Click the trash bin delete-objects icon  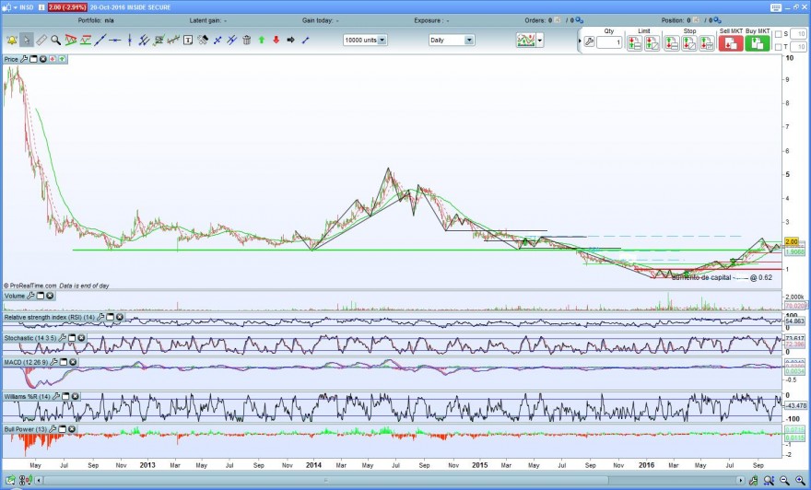pyautogui.click(x=247, y=40)
